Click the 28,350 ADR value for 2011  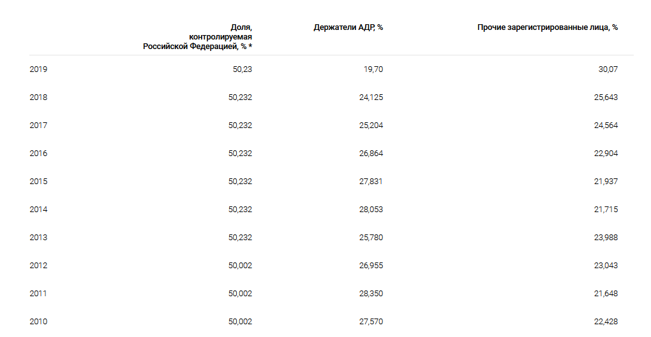click(x=371, y=294)
